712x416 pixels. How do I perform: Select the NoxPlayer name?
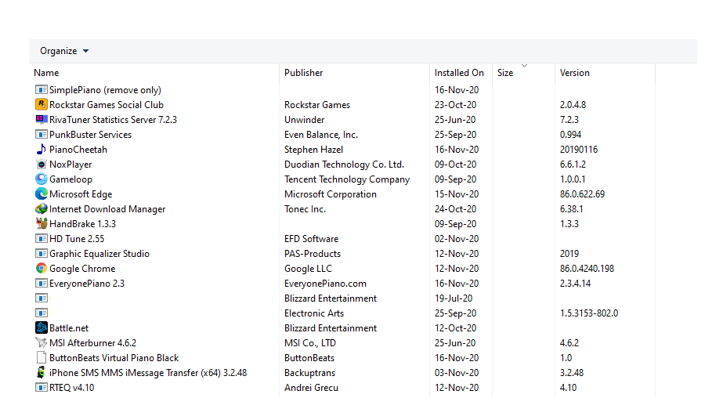[70, 165]
